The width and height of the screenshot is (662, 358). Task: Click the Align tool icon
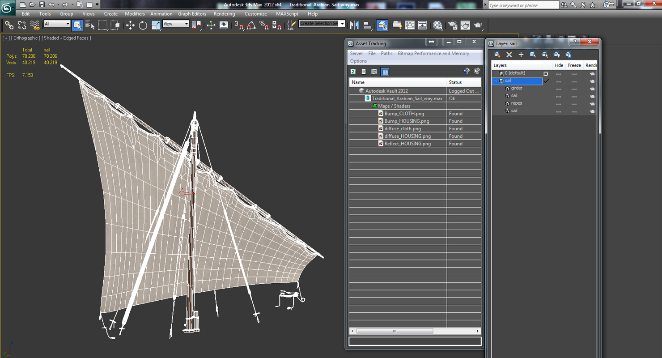click(367, 25)
